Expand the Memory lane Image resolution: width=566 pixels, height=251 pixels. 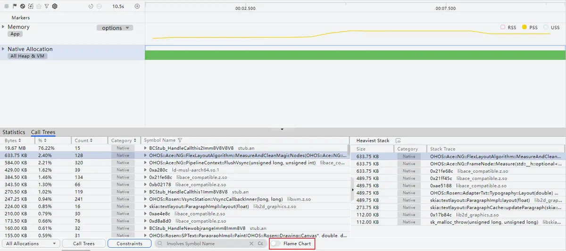tap(3, 27)
